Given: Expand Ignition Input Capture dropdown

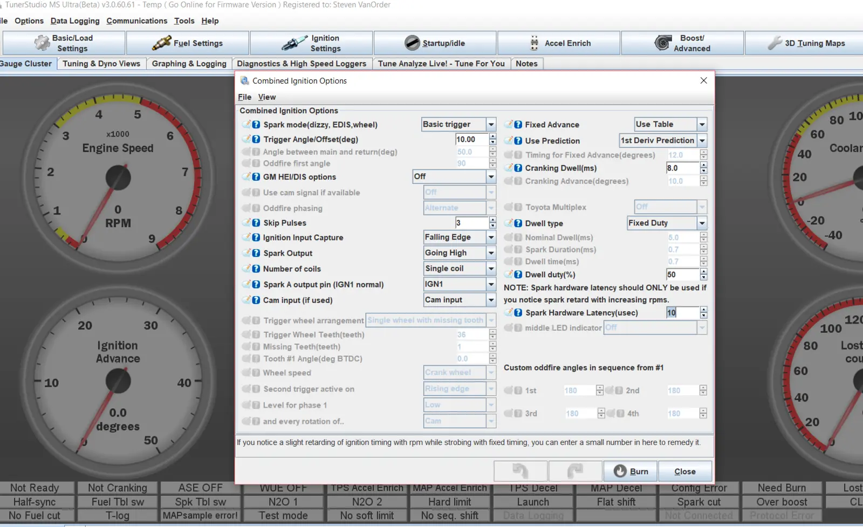Looking at the screenshot, I should pos(491,237).
